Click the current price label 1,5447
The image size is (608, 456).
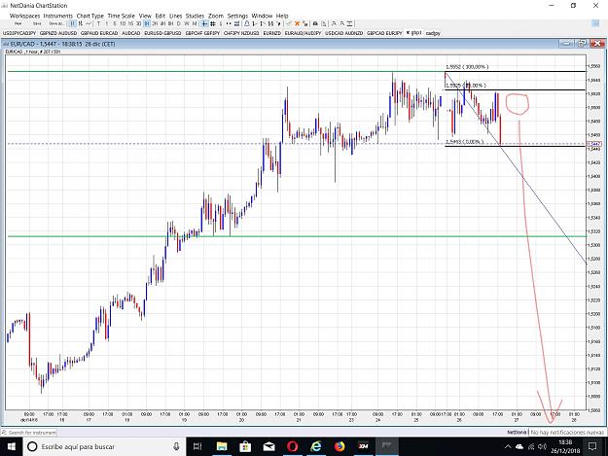[594, 144]
